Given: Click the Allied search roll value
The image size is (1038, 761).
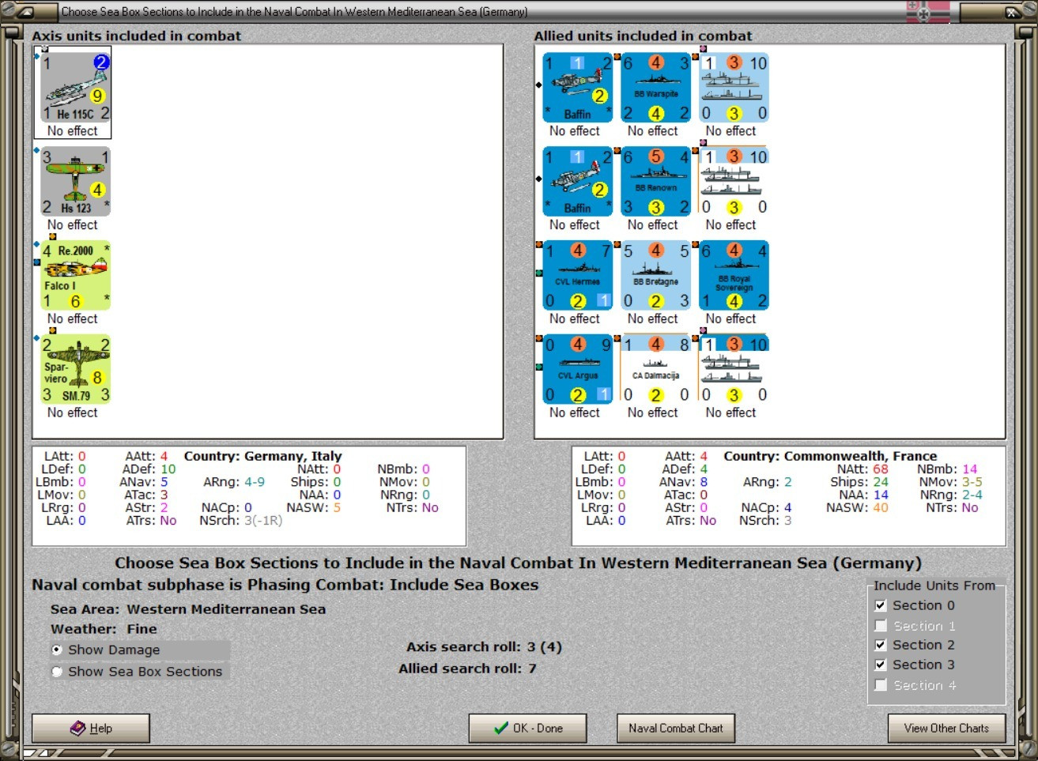Looking at the screenshot, I should 532,669.
